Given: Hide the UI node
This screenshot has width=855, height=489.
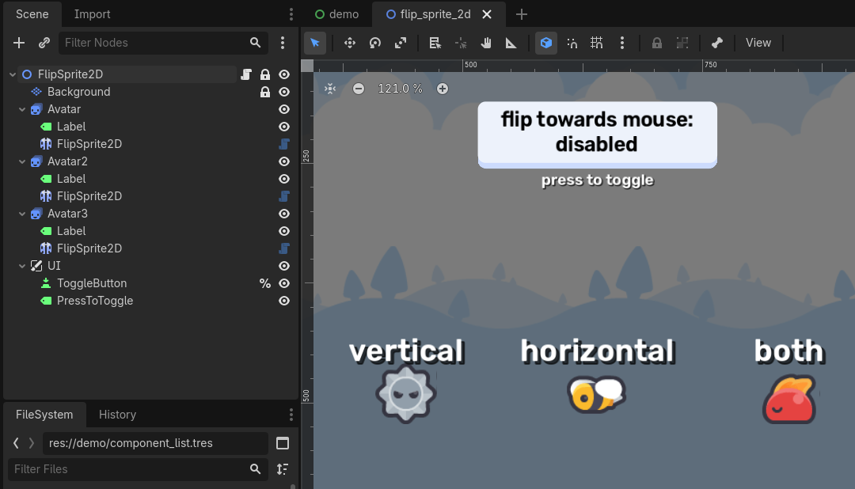Looking at the screenshot, I should pyautogui.click(x=283, y=265).
